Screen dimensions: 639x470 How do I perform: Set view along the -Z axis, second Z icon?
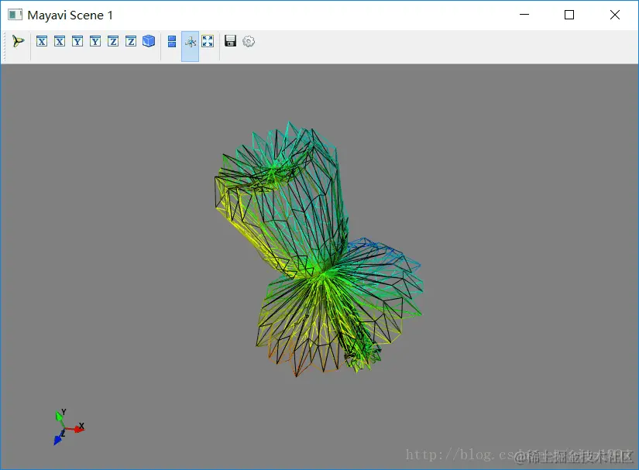pyautogui.click(x=131, y=41)
